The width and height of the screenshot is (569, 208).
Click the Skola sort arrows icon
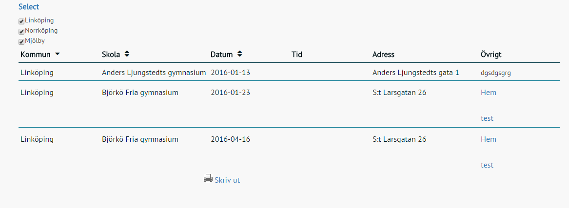tap(127, 54)
